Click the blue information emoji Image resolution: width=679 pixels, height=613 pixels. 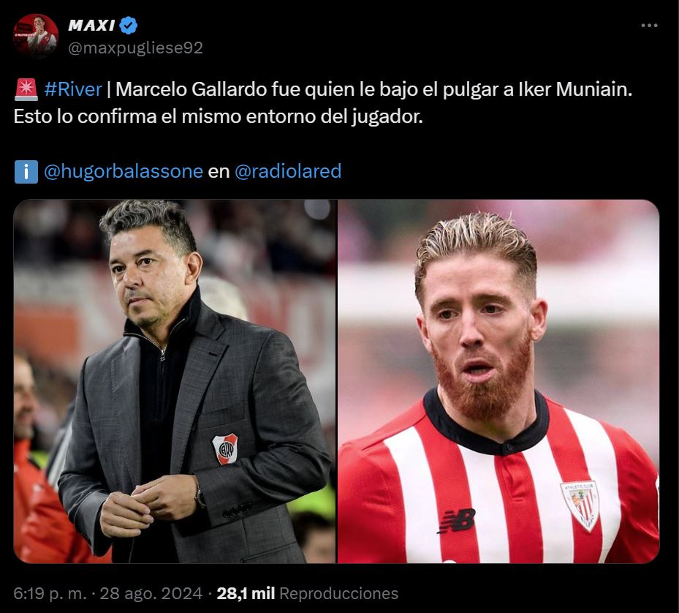click(x=26, y=172)
